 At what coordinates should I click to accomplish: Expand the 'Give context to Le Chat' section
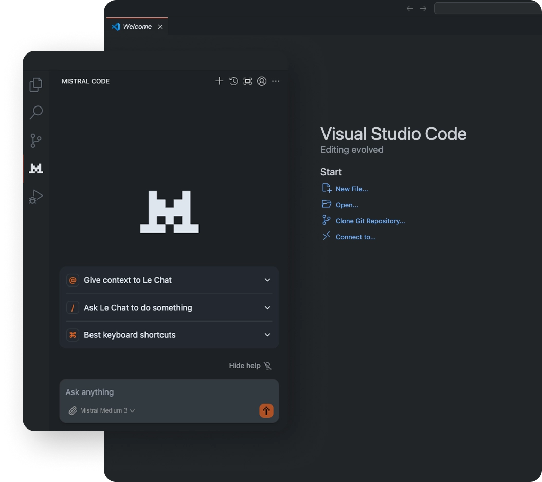point(267,280)
